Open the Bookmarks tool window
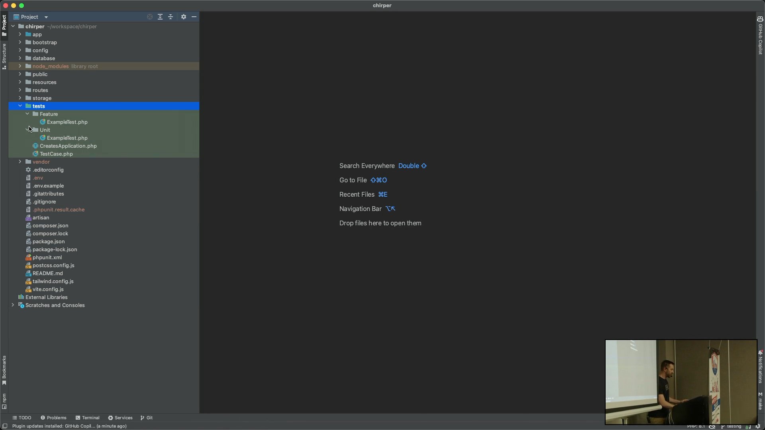The height and width of the screenshot is (430, 765). 4,370
